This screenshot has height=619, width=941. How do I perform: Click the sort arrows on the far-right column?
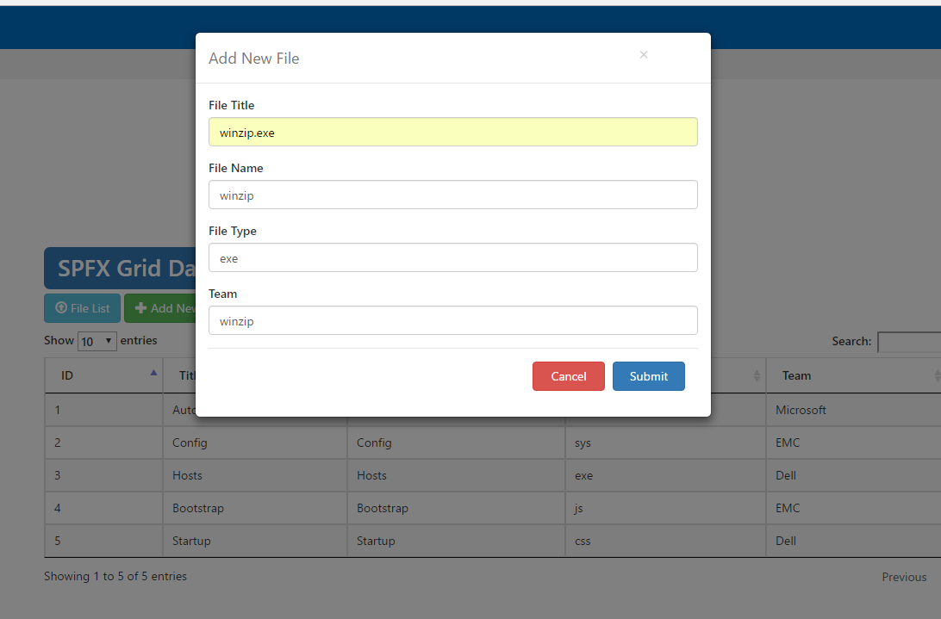[938, 374]
